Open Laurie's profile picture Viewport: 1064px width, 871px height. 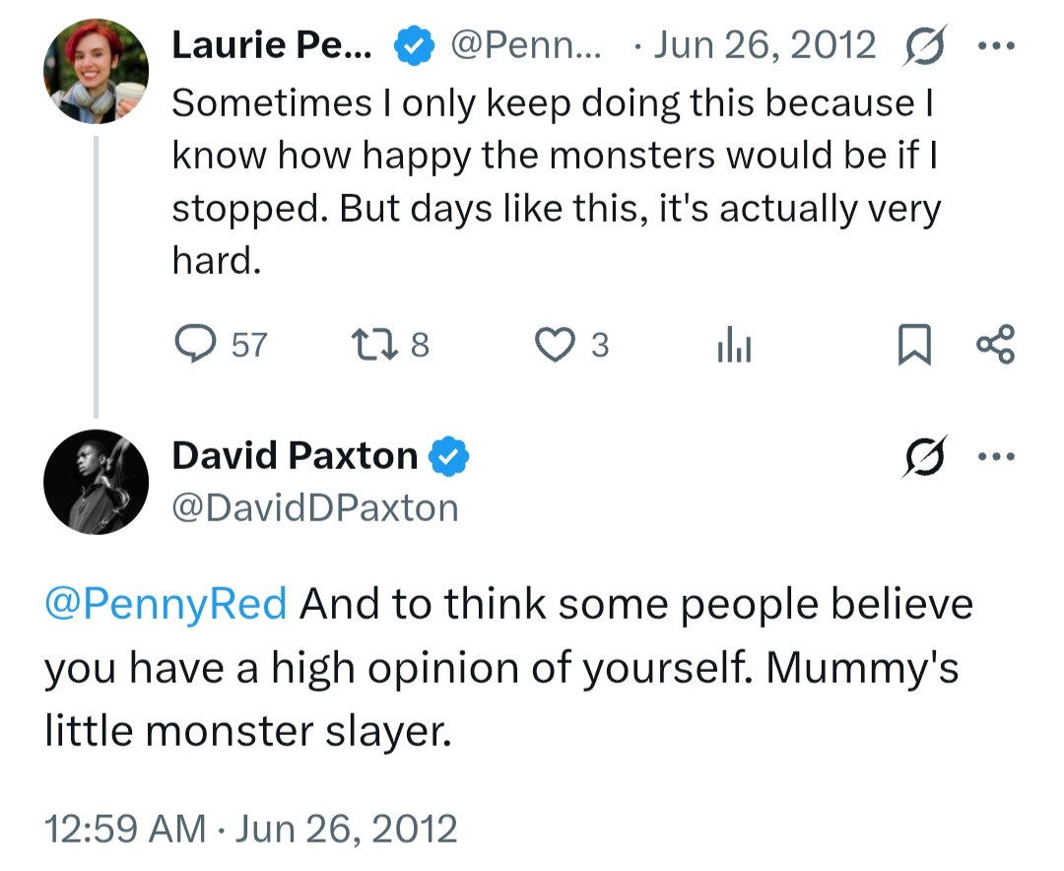[x=96, y=71]
